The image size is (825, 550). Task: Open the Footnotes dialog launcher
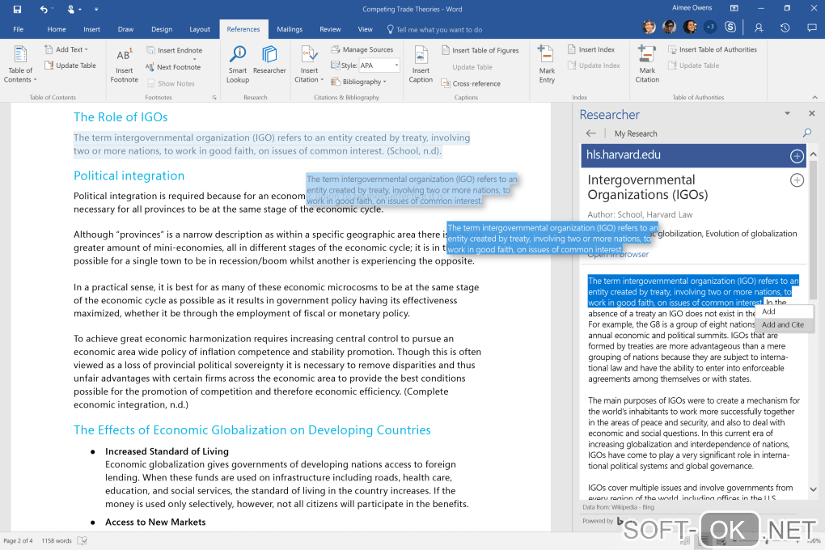(x=214, y=97)
